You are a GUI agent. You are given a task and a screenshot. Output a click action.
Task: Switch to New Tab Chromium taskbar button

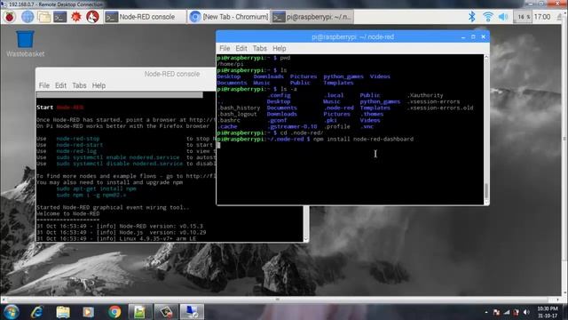229,17
